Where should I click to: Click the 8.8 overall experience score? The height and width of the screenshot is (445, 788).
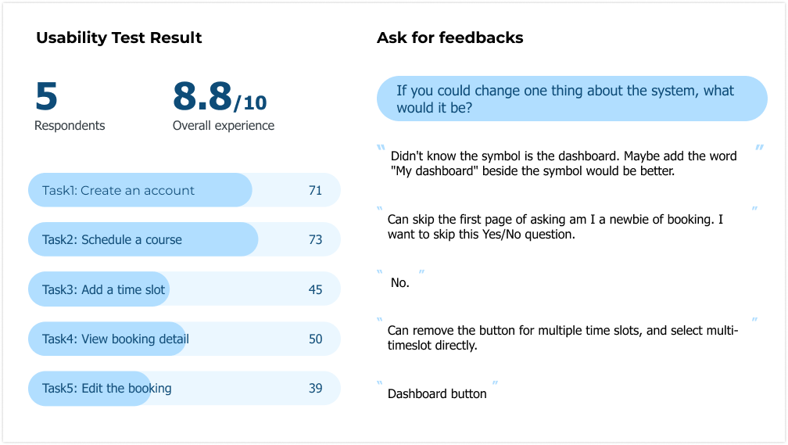click(202, 96)
